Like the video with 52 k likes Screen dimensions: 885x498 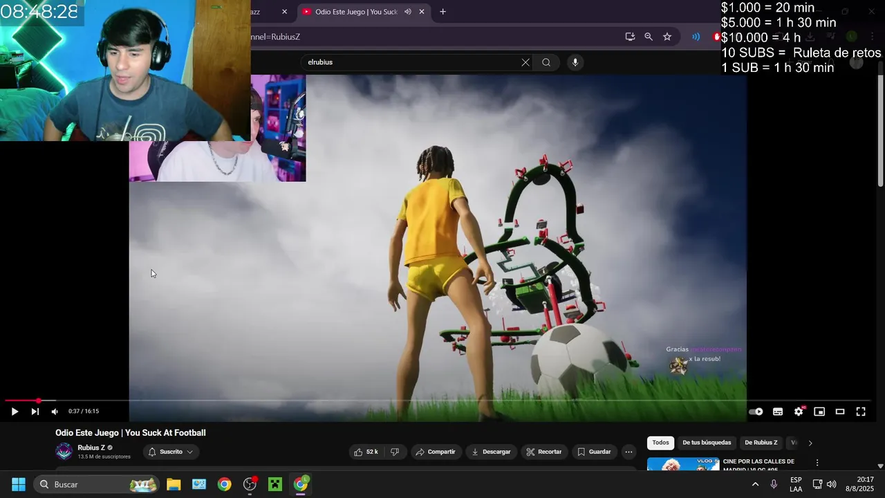[x=366, y=452]
